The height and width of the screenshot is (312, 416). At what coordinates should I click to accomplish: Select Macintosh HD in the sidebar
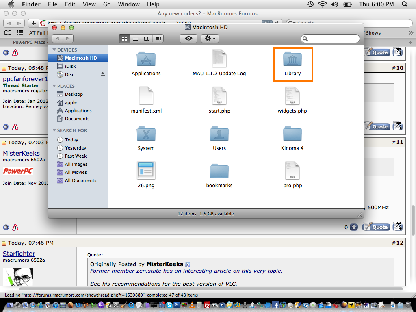78,58
